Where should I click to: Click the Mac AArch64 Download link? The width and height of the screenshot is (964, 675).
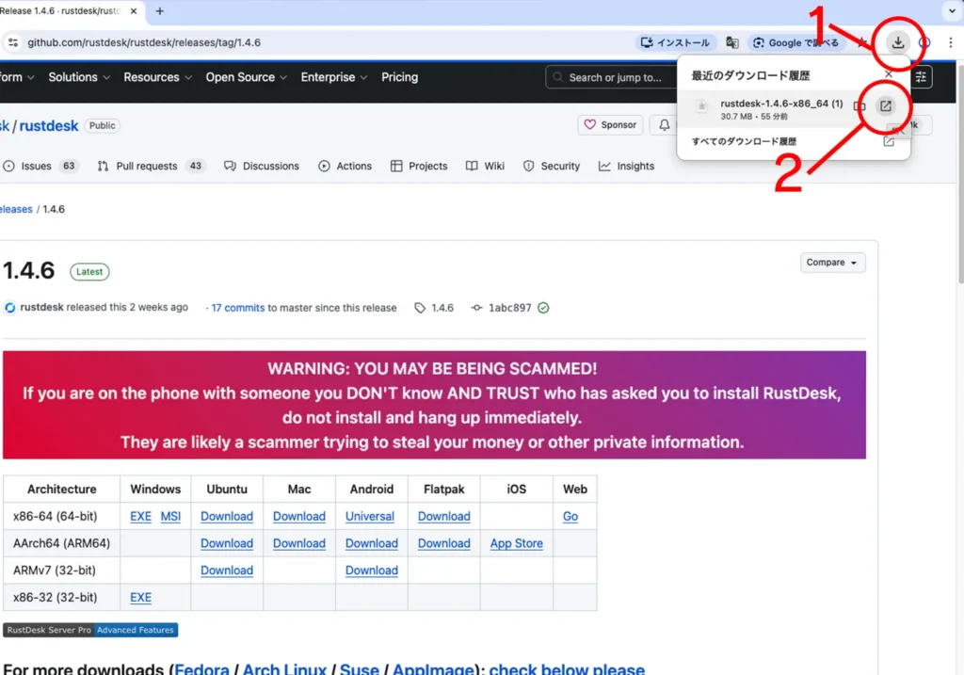coord(299,543)
